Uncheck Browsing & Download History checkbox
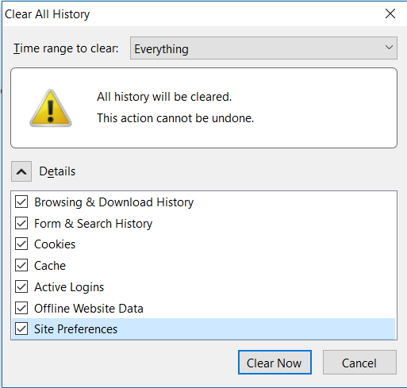The image size is (407, 388). pos(21,202)
